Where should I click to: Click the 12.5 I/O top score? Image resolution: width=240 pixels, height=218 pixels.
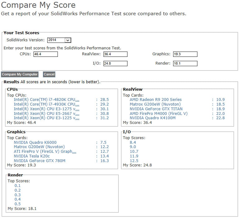[x=134, y=161]
